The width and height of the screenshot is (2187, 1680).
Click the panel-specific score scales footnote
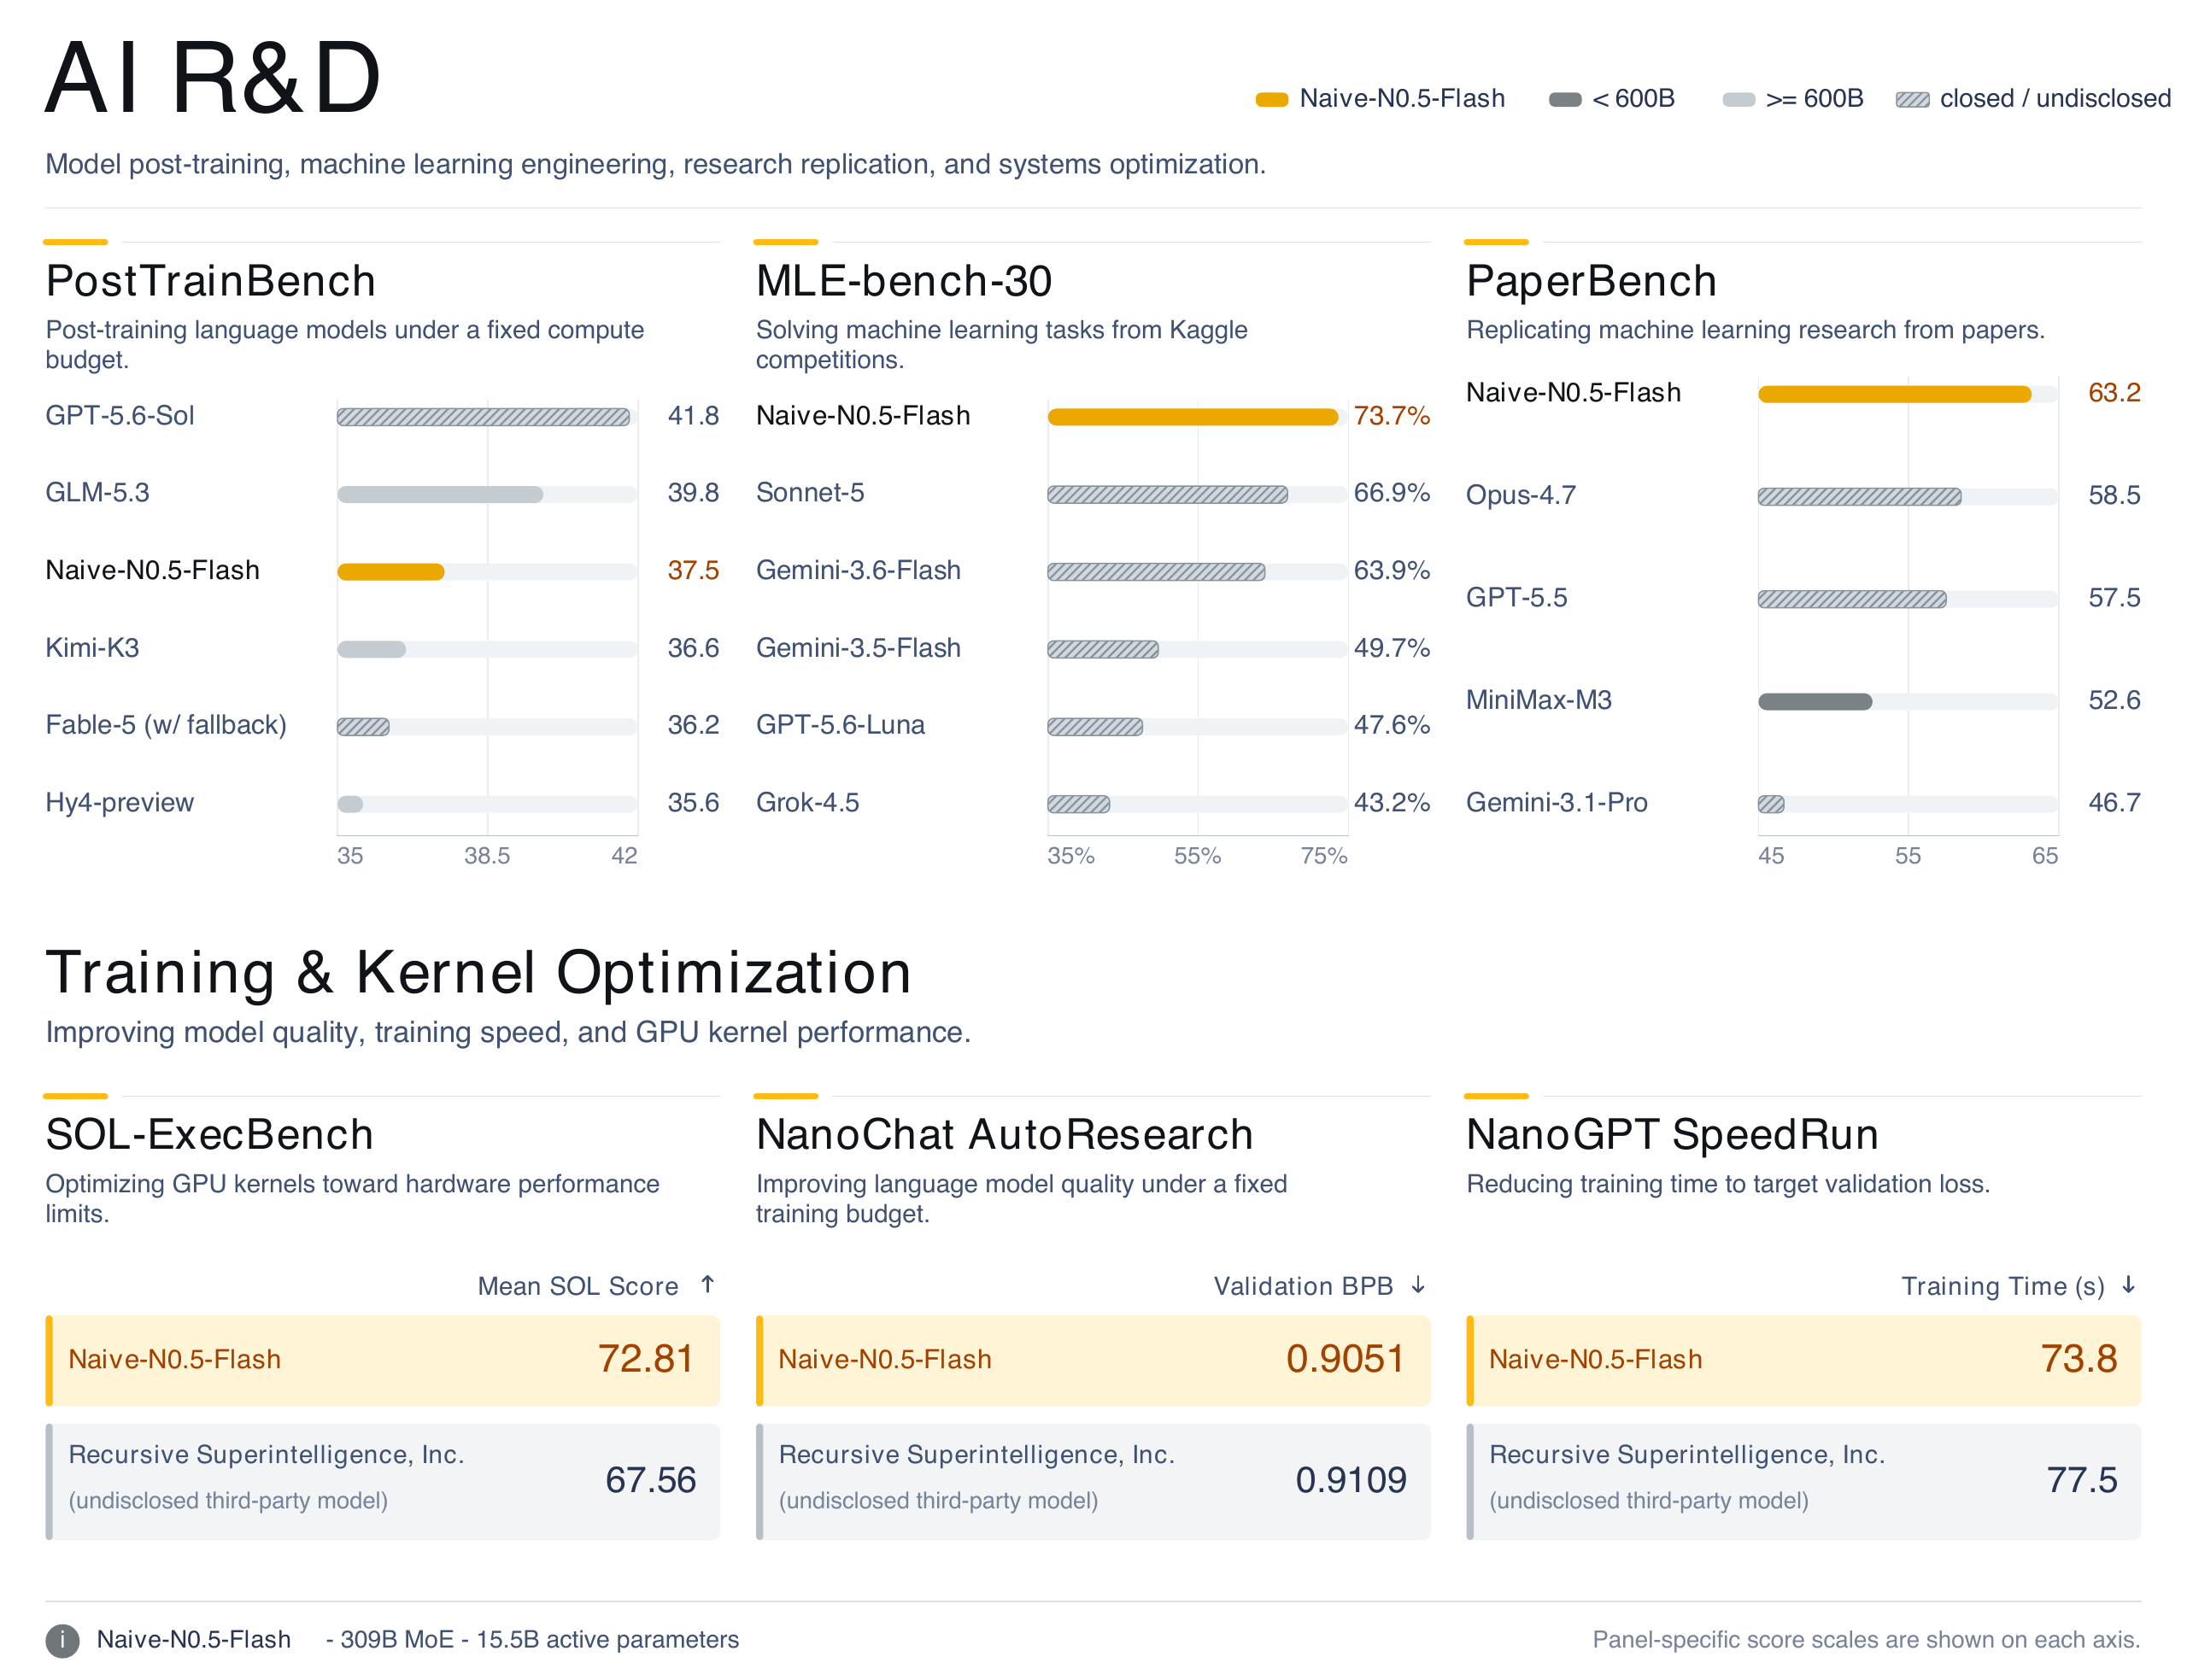coord(1866,1640)
